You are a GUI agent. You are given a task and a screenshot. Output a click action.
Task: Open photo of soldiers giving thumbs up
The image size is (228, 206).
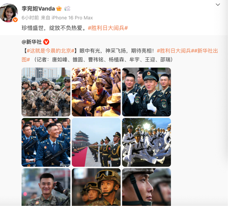[x=146, y=92]
